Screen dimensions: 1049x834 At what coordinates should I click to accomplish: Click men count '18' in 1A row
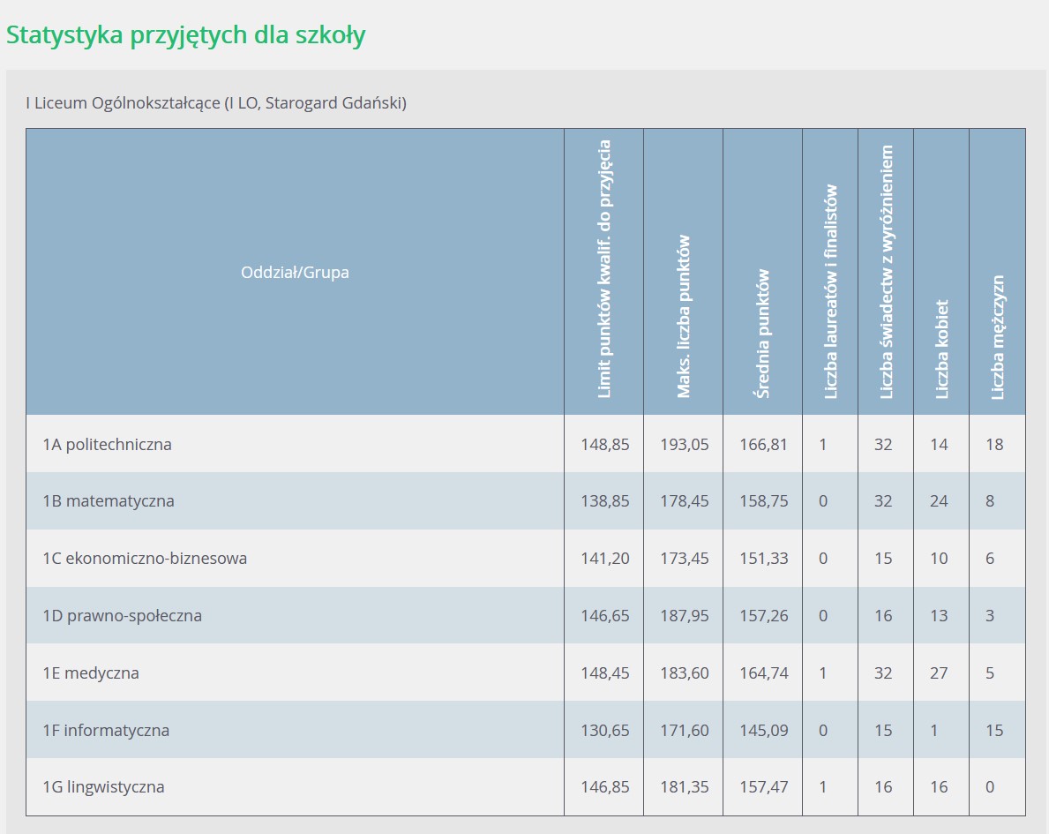[994, 445]
